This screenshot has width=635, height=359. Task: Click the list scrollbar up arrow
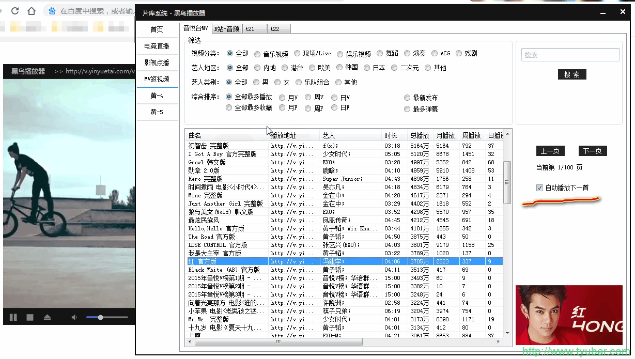pyautogui.click(x=507, y=134)
